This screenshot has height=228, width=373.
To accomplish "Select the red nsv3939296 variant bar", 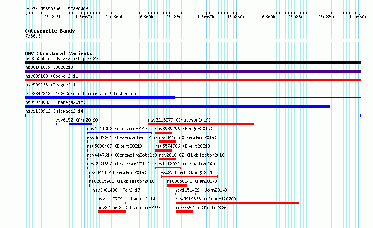I will 163,133.
